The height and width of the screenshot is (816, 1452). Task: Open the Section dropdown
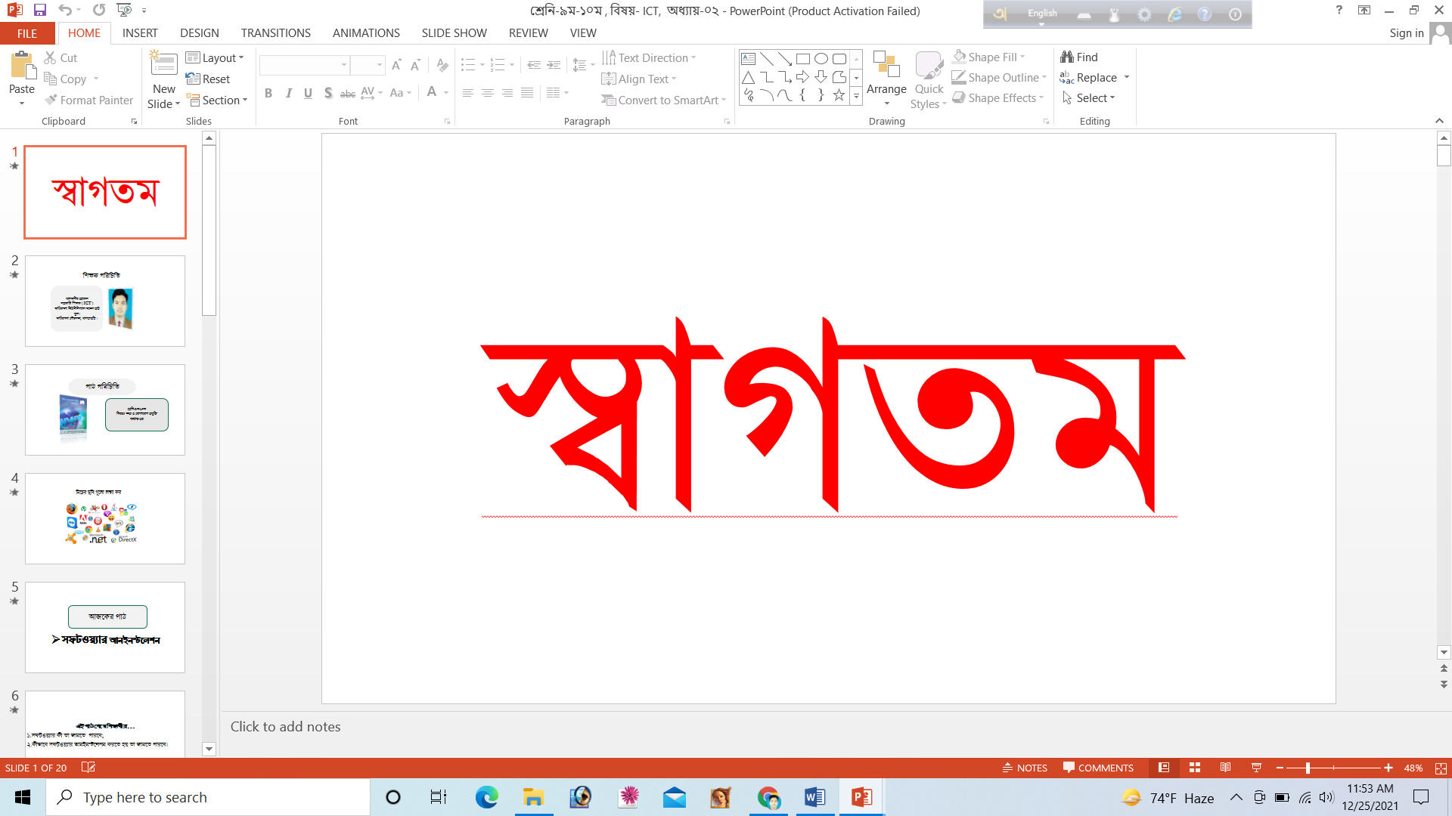[x=217, y=100]
